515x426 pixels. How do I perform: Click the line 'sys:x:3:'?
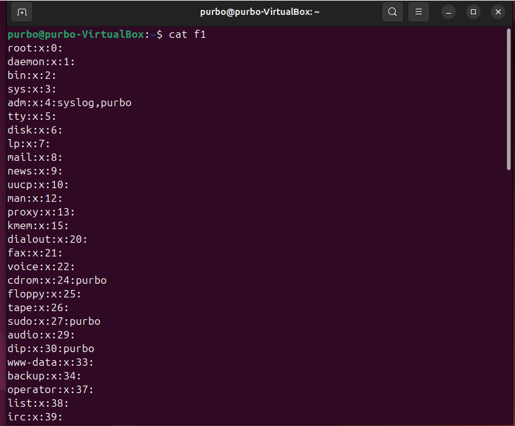pyautogui.click(x=32, y=89)
